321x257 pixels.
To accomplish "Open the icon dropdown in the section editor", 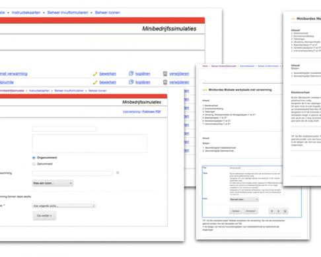I will (244, 200).
